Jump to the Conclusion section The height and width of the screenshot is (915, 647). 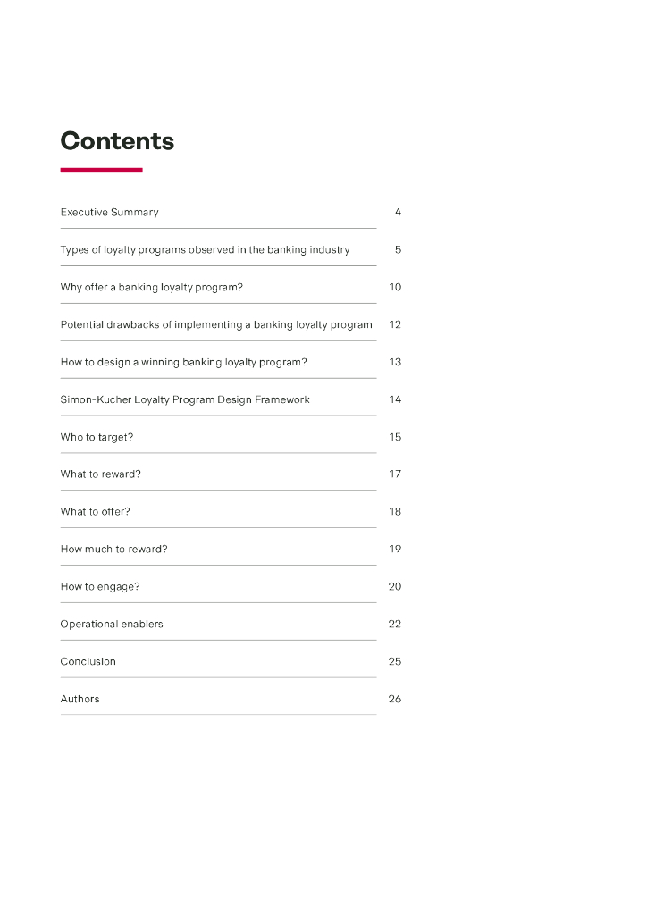[x=88, y=662]
